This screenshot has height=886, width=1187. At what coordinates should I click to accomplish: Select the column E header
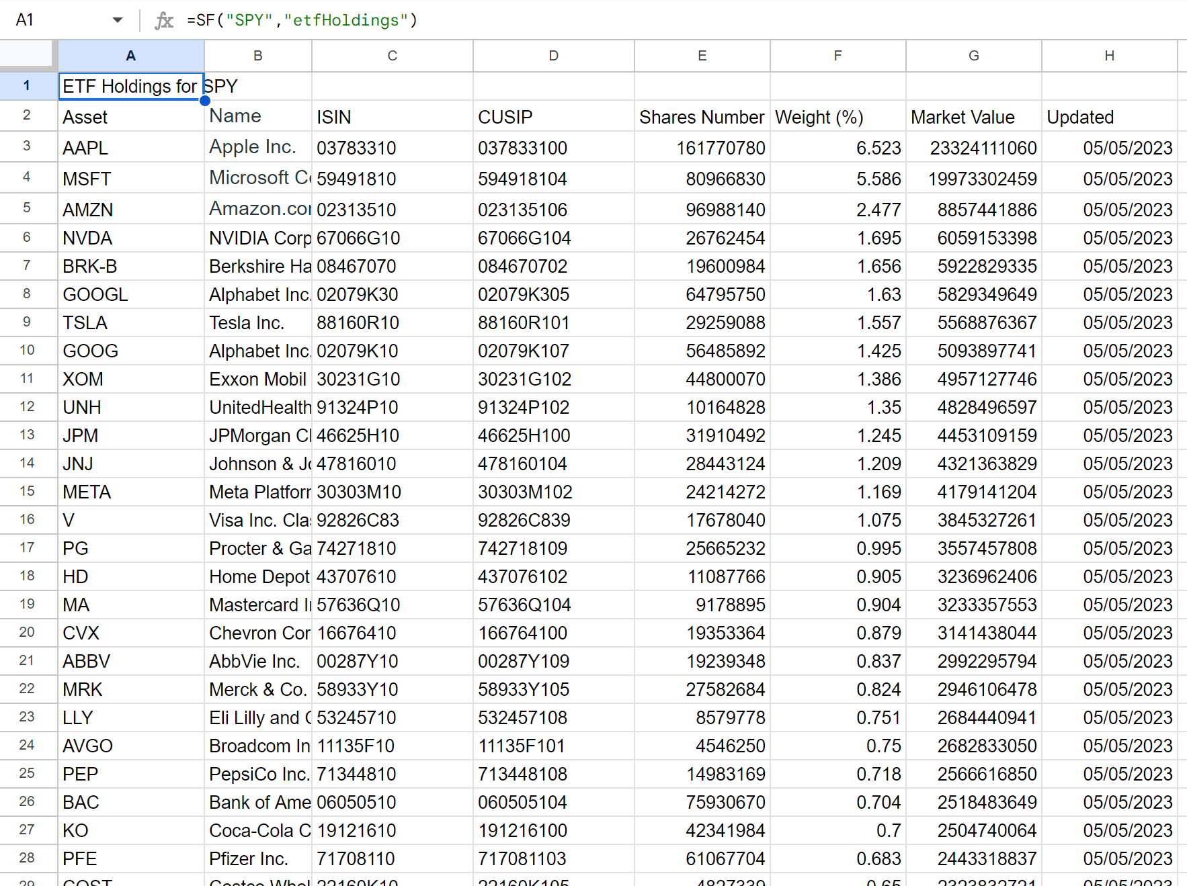(702, 56)
